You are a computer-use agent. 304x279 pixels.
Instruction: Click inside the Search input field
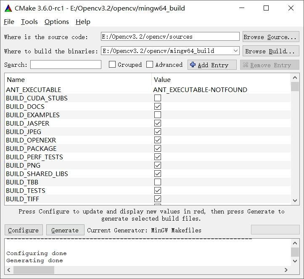coord(66,65)
